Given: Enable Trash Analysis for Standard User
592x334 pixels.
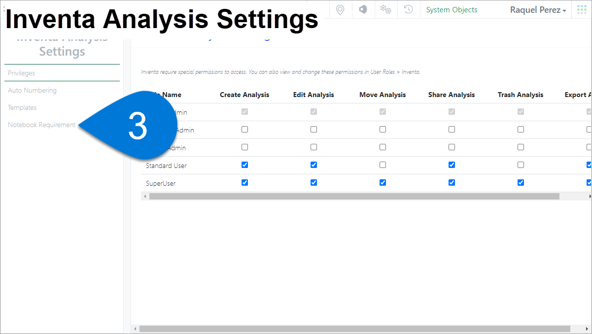Looking at the screenshot, I should coord(521,165).
